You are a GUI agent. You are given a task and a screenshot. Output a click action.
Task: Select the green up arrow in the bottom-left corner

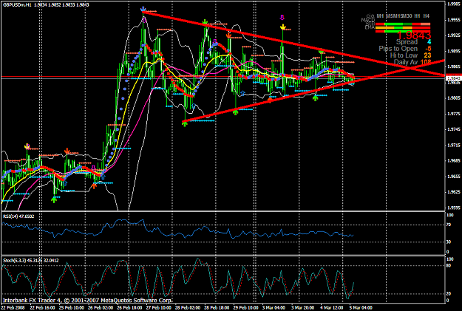point(54,200)
